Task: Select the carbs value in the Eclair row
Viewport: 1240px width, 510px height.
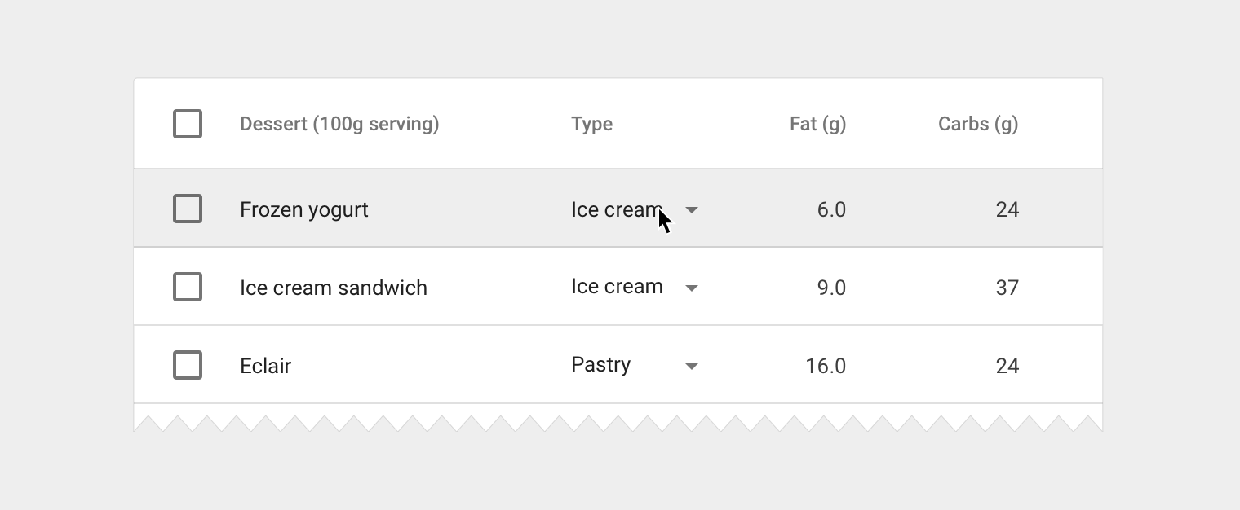Action: coord(1007,366)
